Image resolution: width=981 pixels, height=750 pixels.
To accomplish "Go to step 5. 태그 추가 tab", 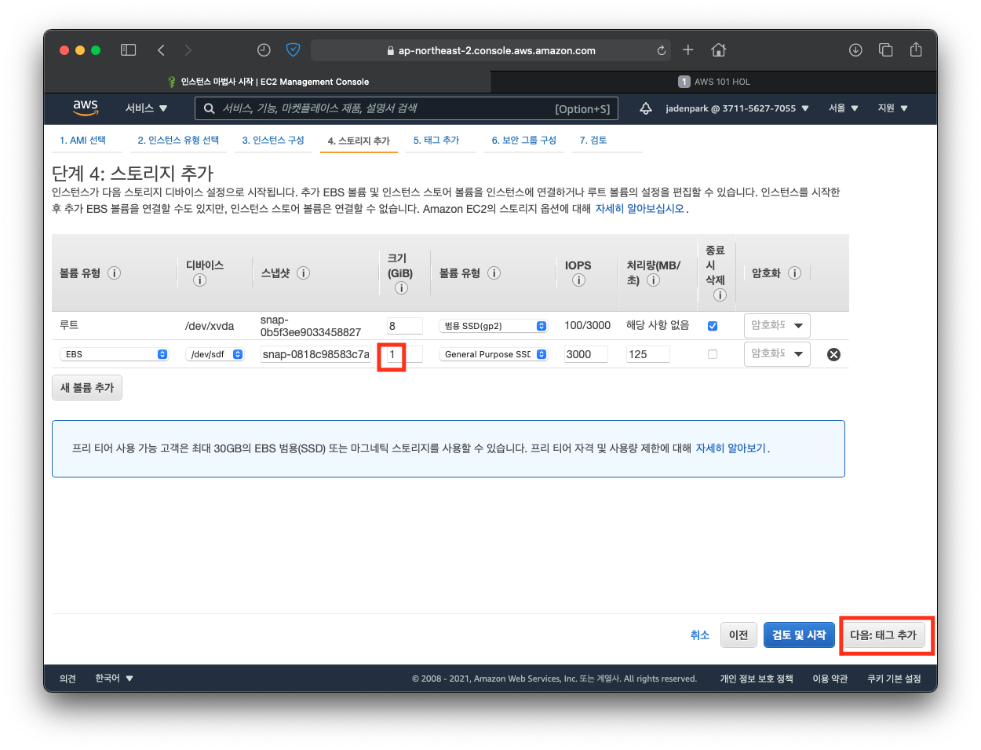I will (436, 140).
